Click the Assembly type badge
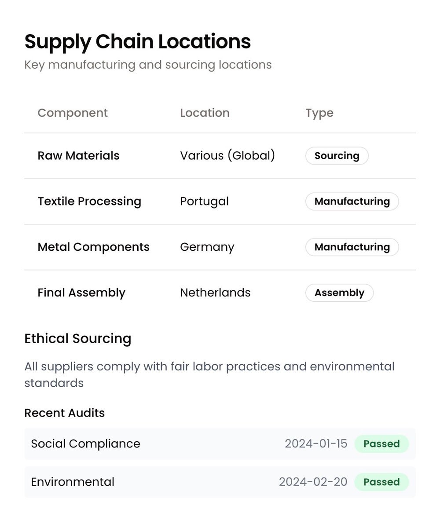The width and height of the screenshot is (440, 531). tap(339, 293)
